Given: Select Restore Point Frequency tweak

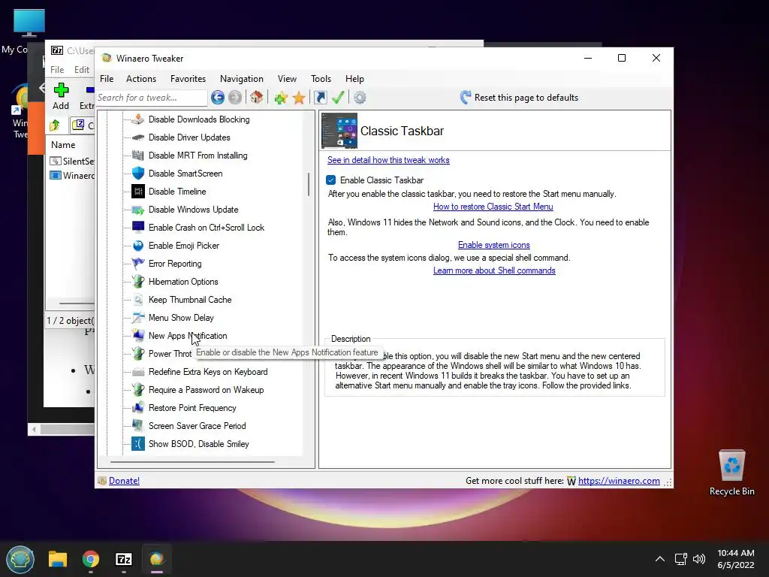Looking at the screenshot, I should [x=192, y=408].
